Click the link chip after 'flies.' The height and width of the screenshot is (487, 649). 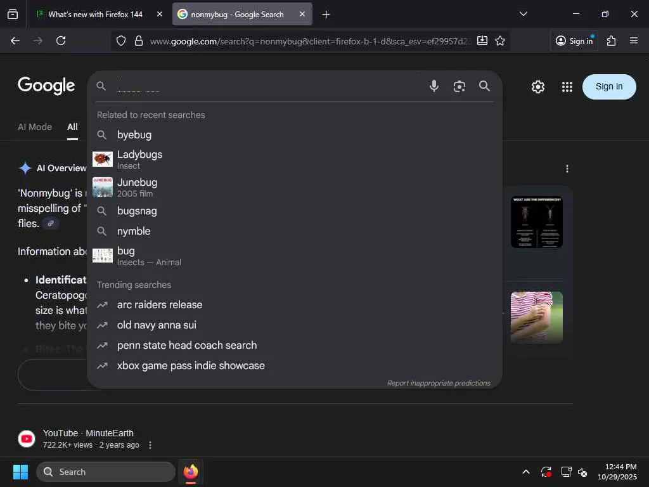pos(51,223)
